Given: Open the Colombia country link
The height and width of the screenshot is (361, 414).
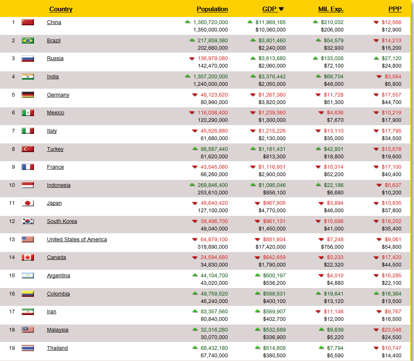Looking at the screenshot, I should [x=58, y=294].
